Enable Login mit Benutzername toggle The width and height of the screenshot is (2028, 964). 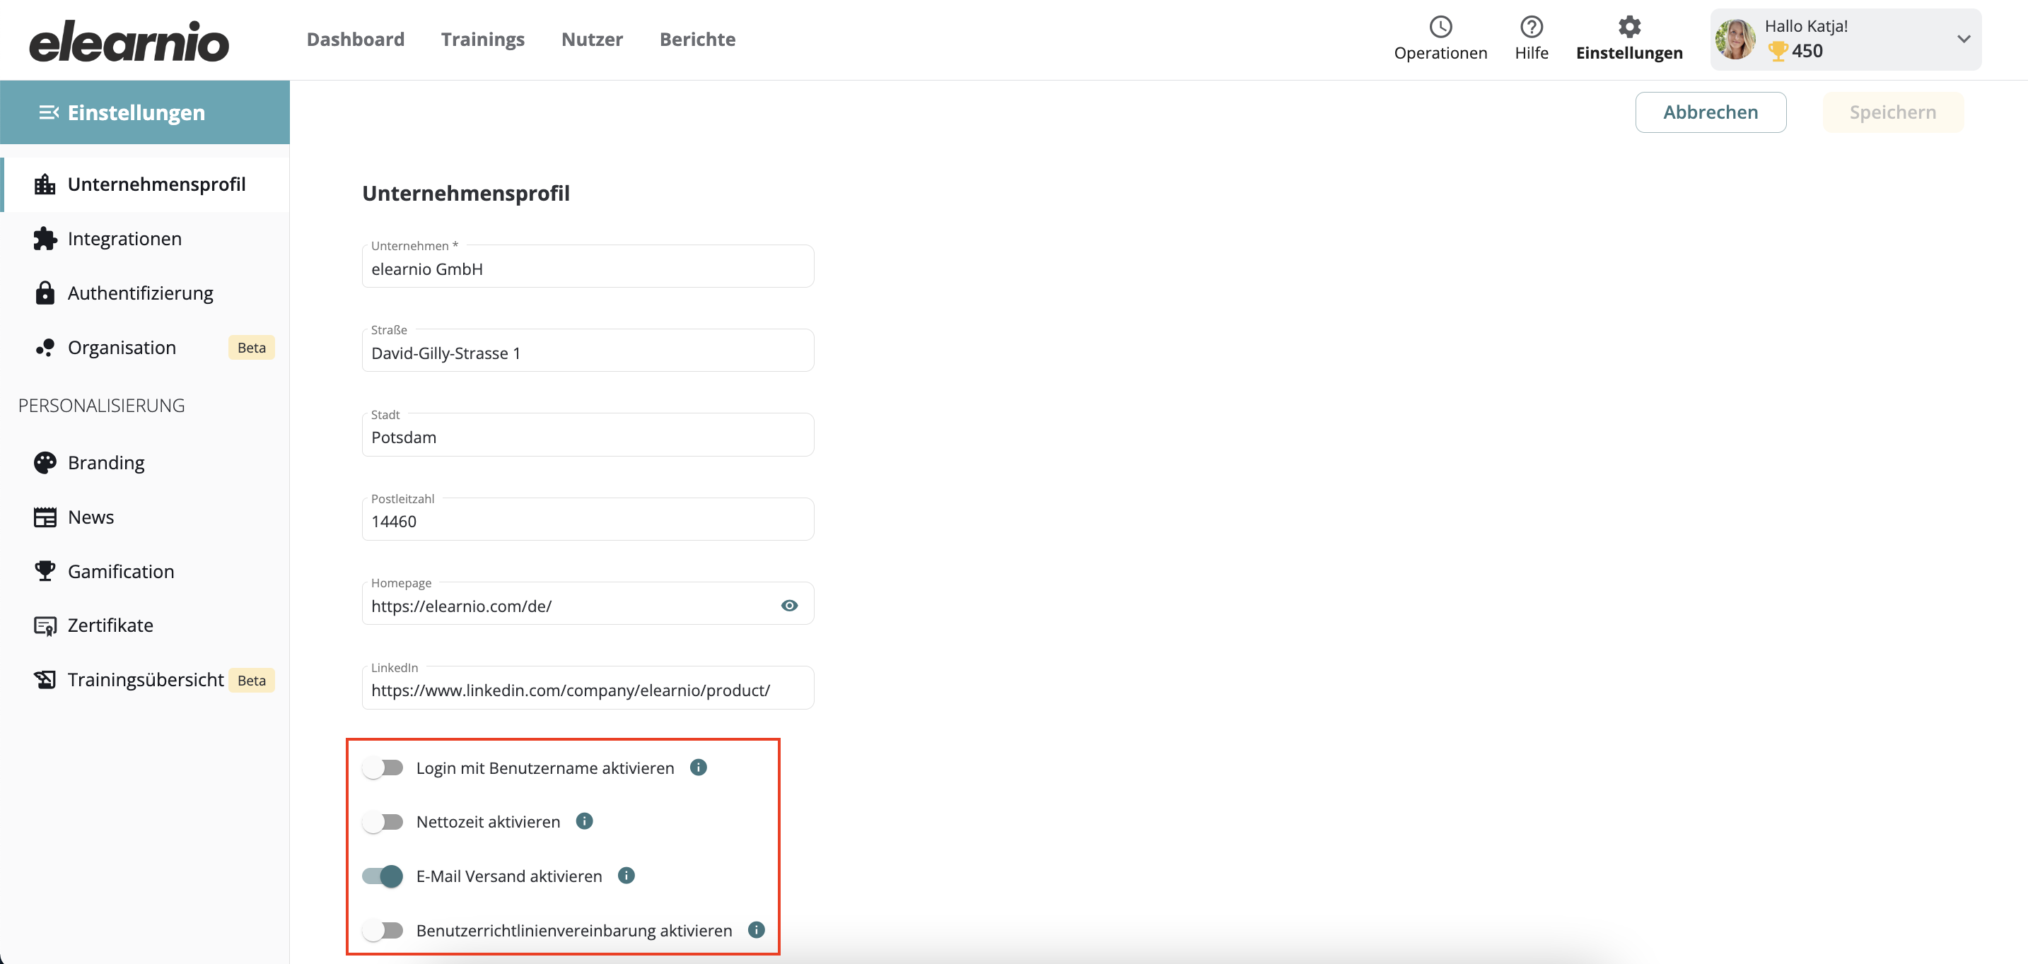point(383,768)
